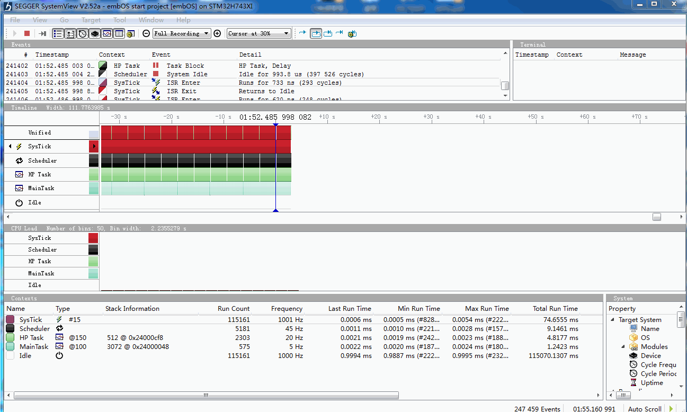Toggle the Events list view toolbar icon
Viewport: 687px width, 412px height.
tap(57, 33)
